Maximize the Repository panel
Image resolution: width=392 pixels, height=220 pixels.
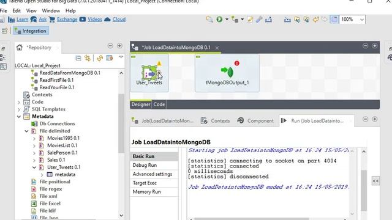(119, 46)
